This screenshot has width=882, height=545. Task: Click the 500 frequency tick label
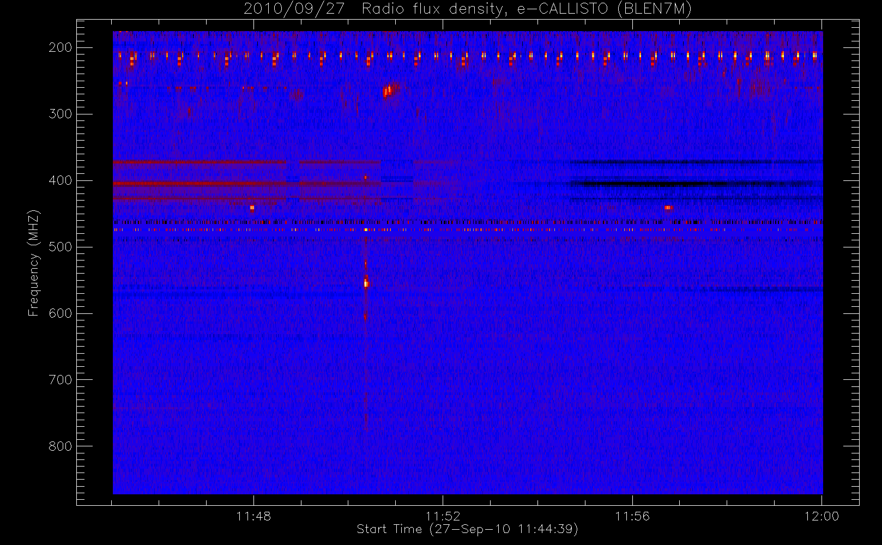coord(60,247)
